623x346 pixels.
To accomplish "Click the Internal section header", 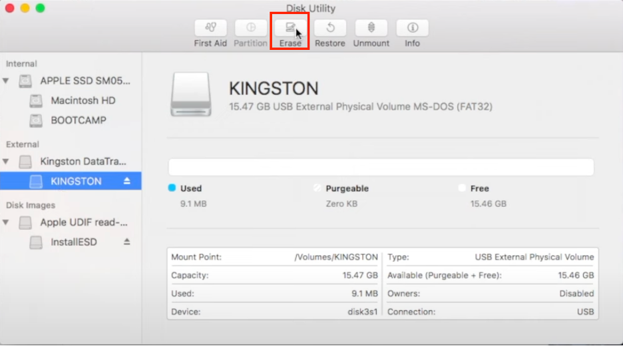I will coord(21,64).
